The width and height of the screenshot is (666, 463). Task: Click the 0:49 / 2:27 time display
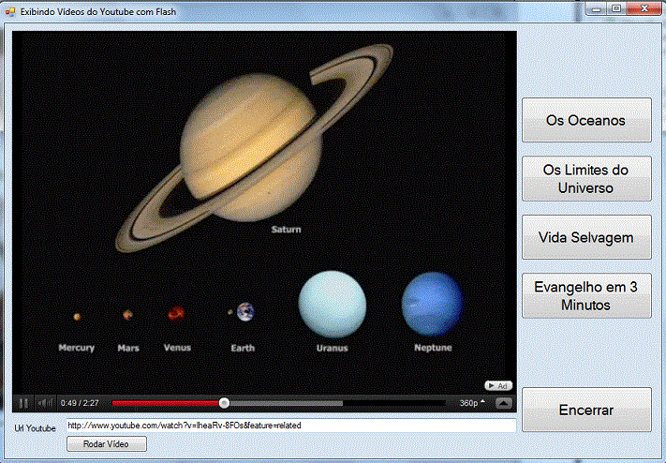tap(80, 403)
